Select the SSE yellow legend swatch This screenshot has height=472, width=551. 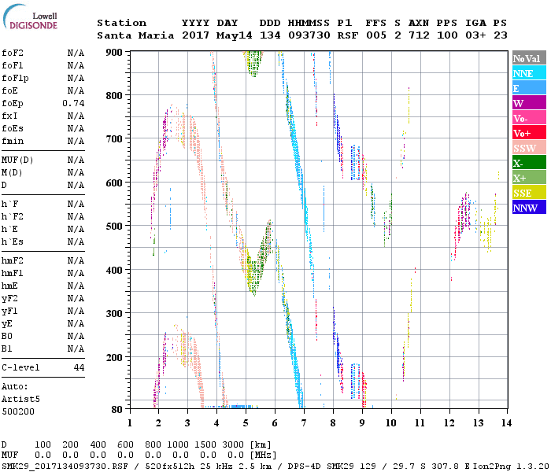coord(529,193)
